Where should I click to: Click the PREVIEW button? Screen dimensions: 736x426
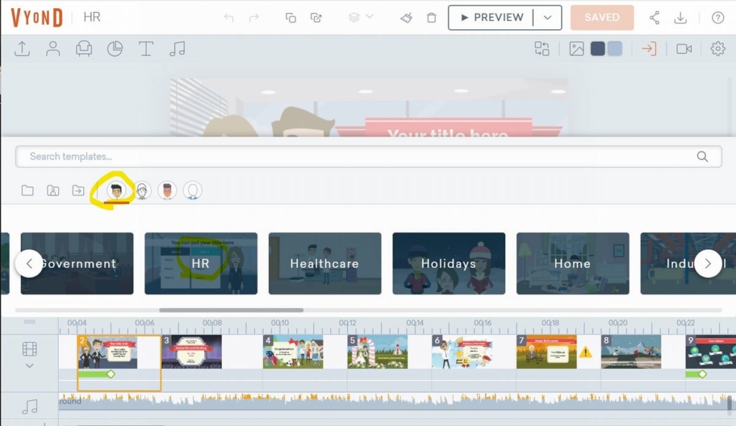click(491, 17)
